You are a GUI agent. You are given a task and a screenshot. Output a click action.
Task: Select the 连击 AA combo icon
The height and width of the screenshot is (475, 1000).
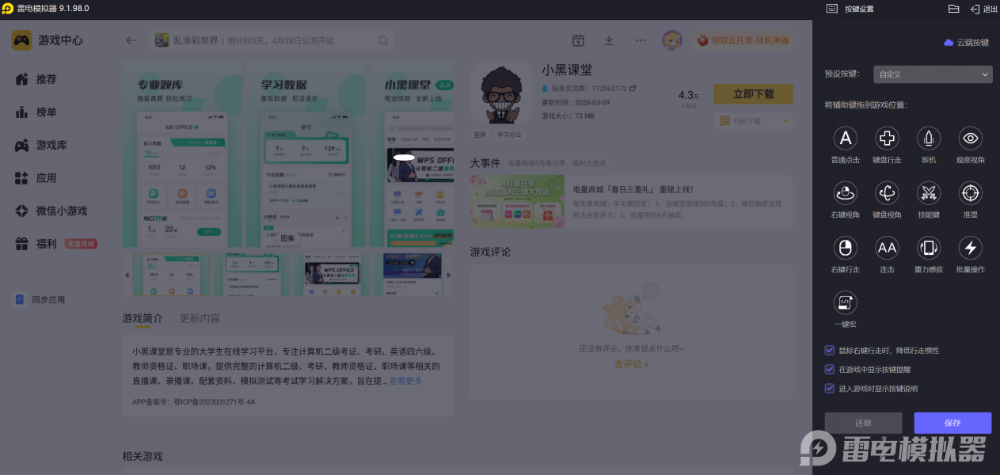tap(887, 248)
